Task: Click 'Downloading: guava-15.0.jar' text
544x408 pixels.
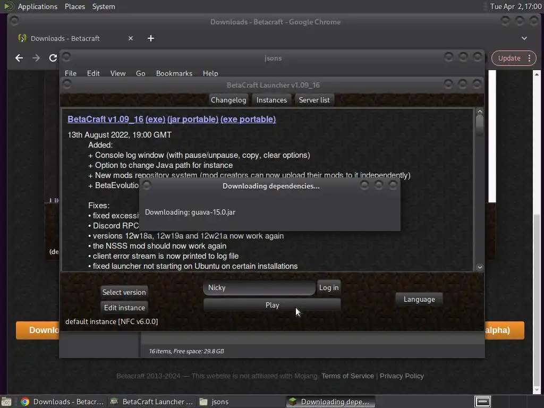Action: [190, 212]
